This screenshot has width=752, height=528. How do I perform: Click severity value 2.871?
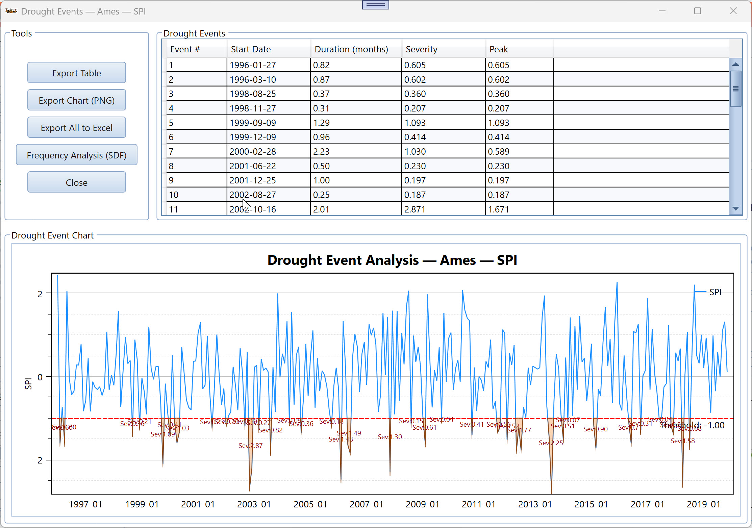coord(444,209)
